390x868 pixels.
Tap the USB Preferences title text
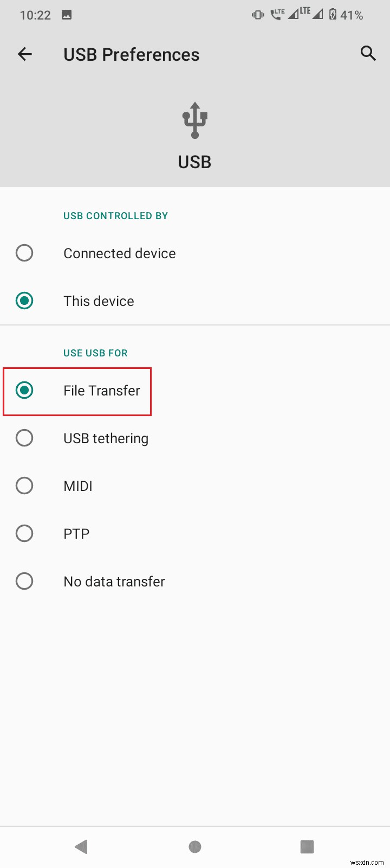click(x=131, y=54)
